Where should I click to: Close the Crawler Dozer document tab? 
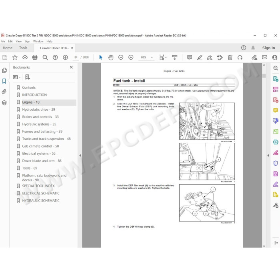point(72,48)
